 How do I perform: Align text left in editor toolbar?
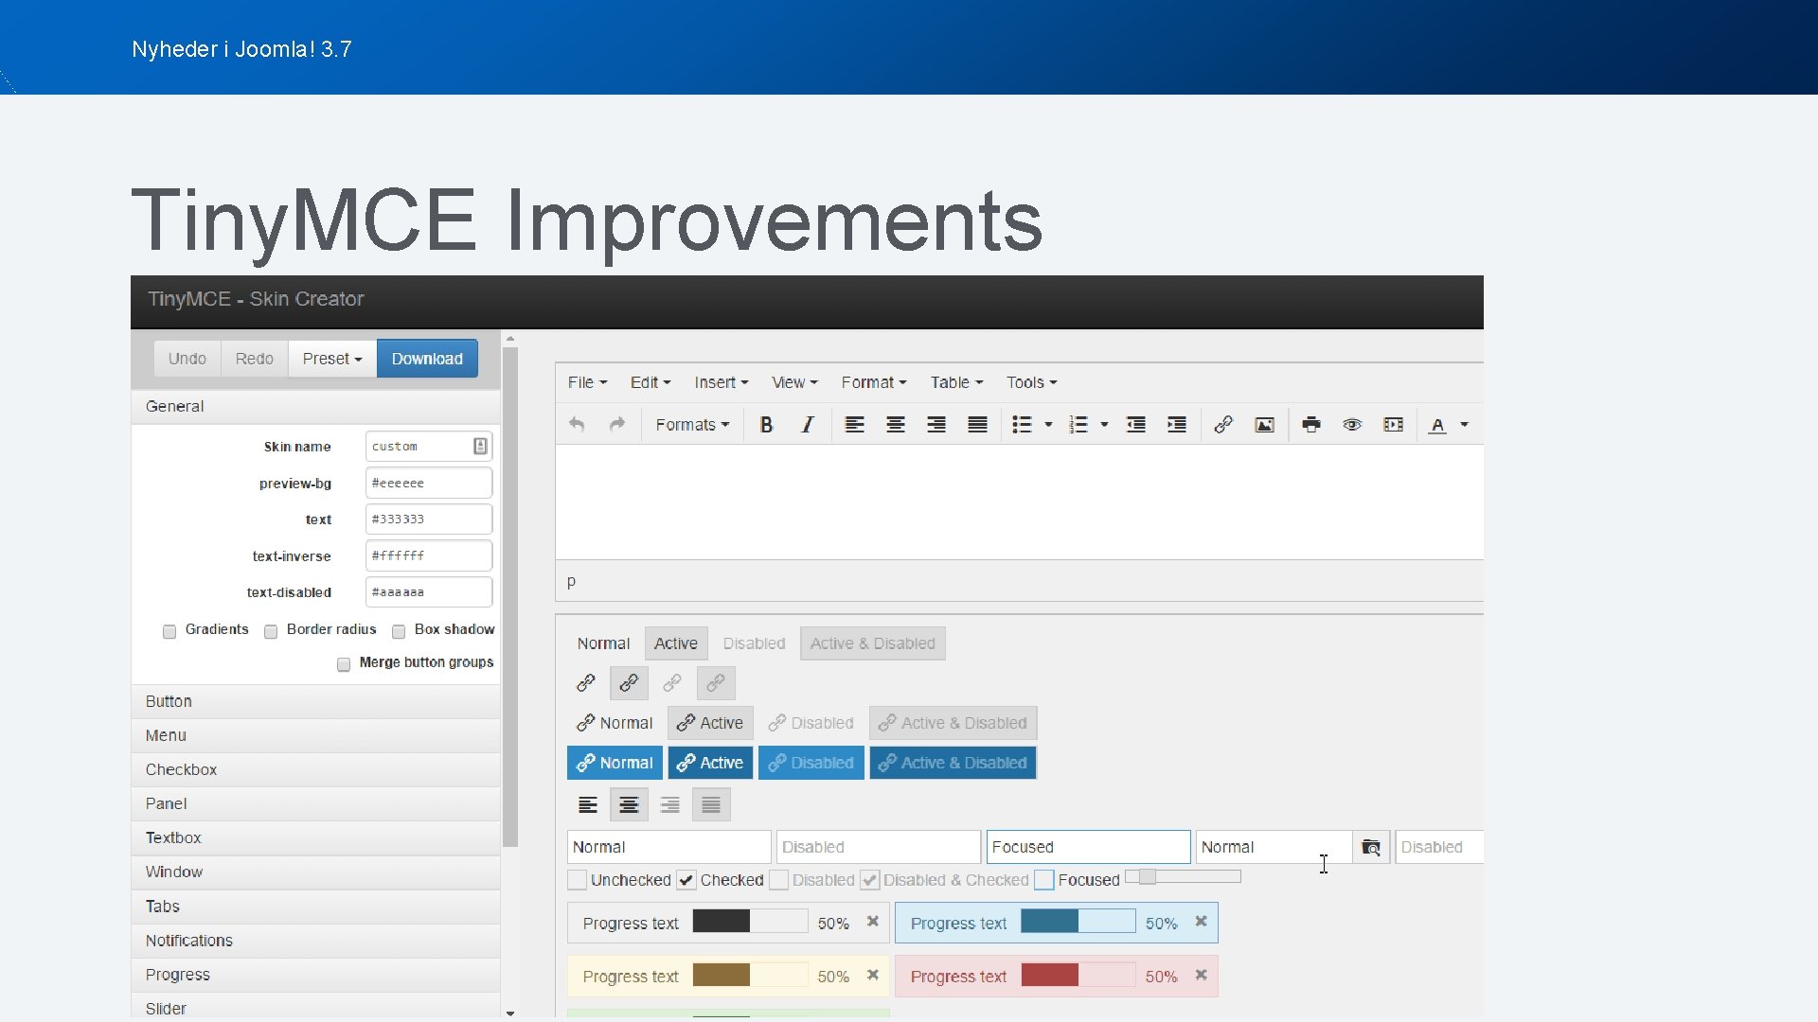(x=855, y=425)
